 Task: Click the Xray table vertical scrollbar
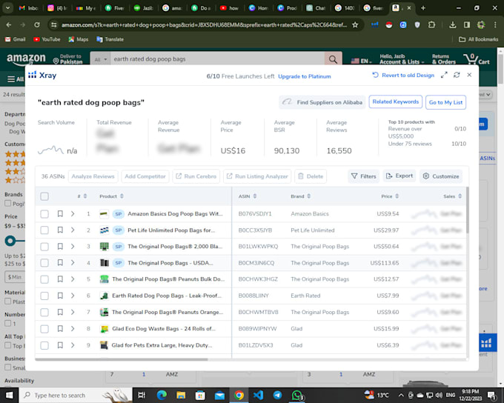468,210
